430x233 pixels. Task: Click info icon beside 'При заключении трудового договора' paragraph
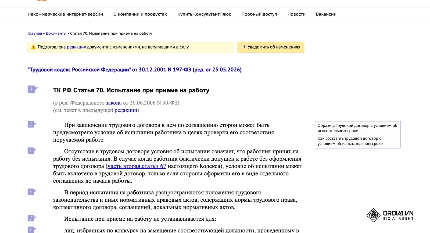pos(32,124)
